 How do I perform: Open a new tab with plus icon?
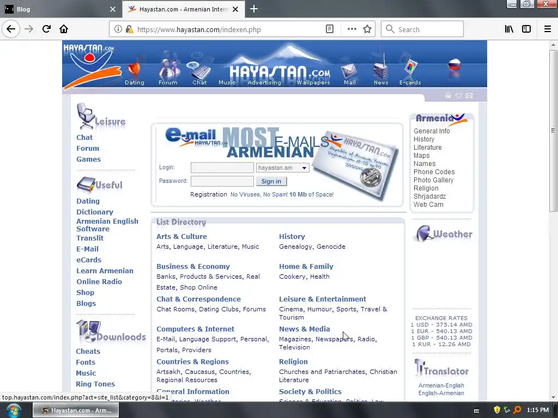254,9
